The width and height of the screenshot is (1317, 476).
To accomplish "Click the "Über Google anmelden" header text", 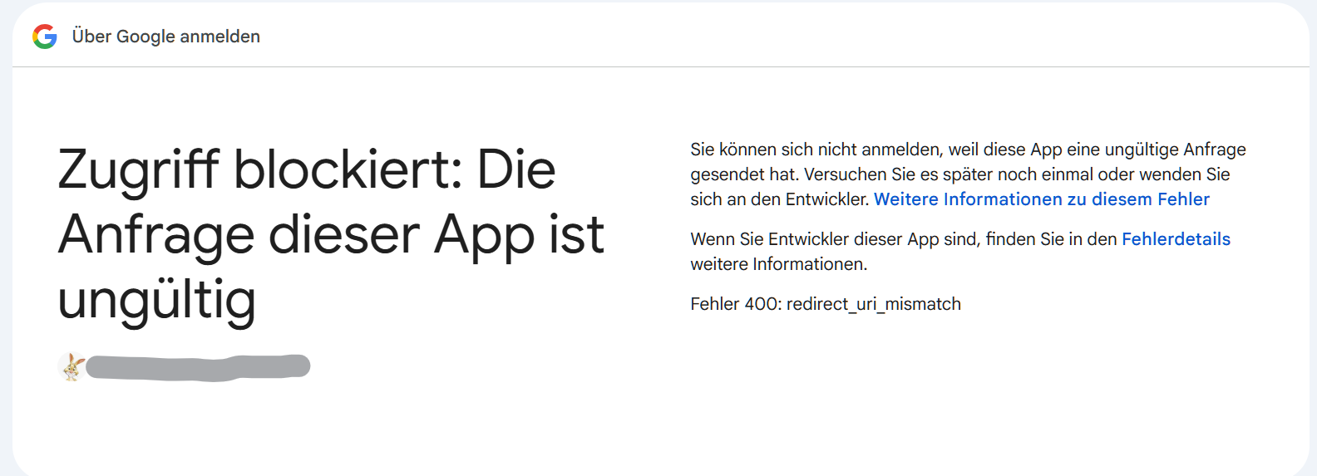I will point(165,37).
